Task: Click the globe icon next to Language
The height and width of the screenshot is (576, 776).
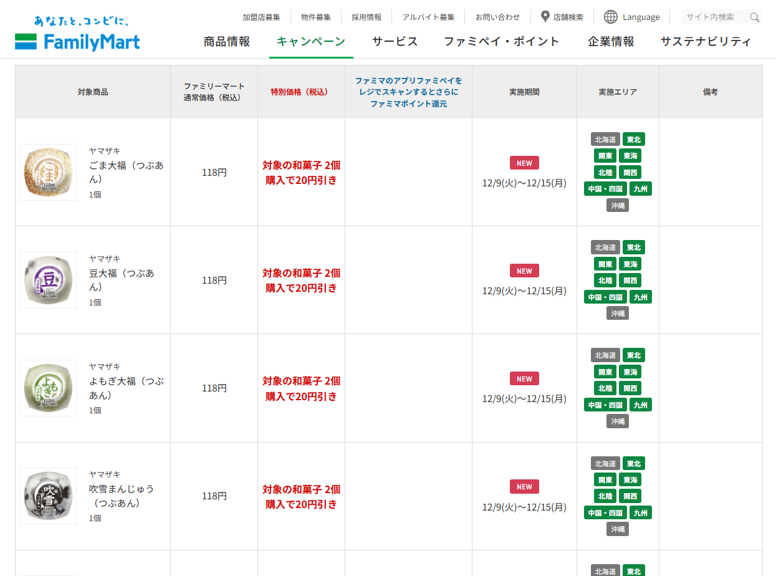Action: [609, 17]
